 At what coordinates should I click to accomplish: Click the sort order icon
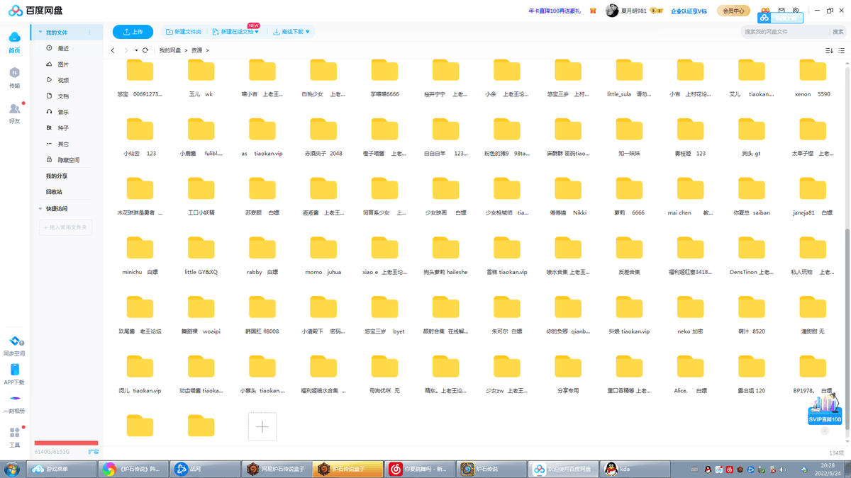[829, 50]
